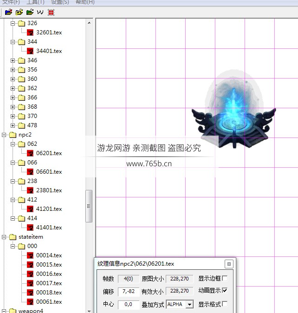The image size is (298, 313).
Task: Click the blue open-folder toolbar icon
Action: (8, 12)
